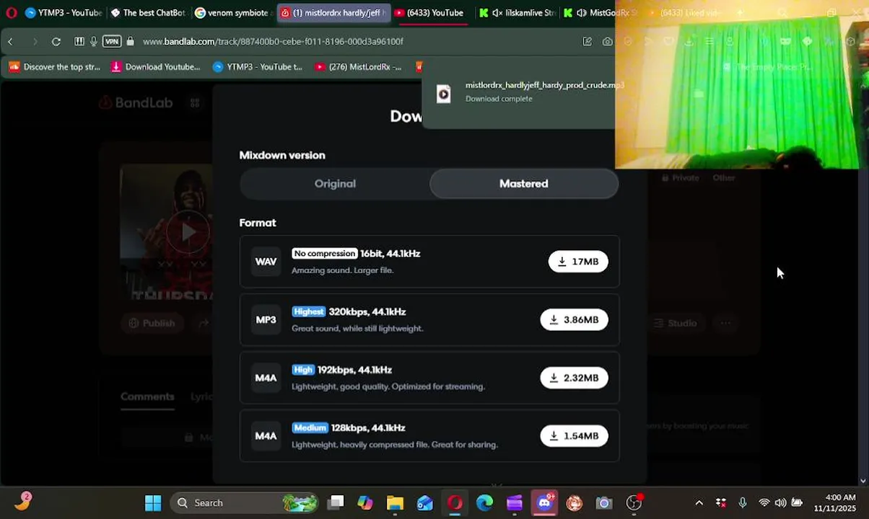Open the Camera app in taskbar

click(604, 503)
